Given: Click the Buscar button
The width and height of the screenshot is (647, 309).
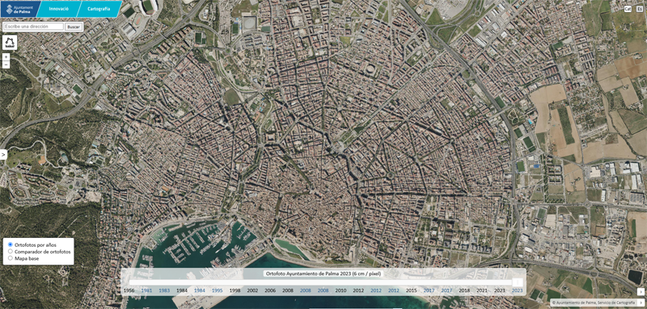Looking at the screenshot, I should click(x=74, y=27).
